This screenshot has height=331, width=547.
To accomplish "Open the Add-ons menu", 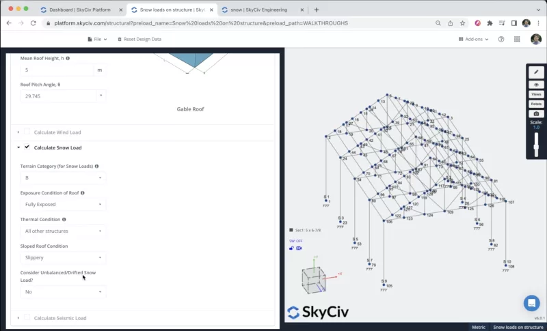I will pos(473,40).
